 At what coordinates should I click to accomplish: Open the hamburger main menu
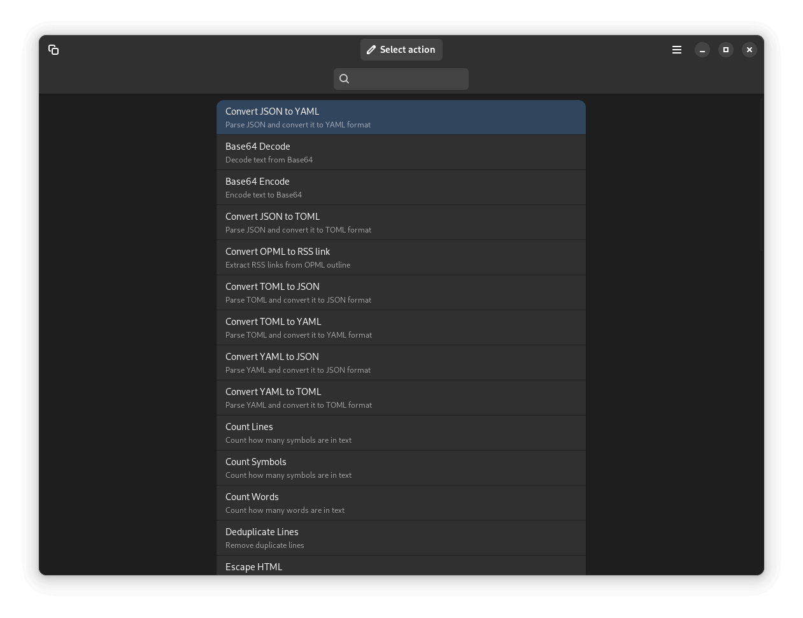677,50
